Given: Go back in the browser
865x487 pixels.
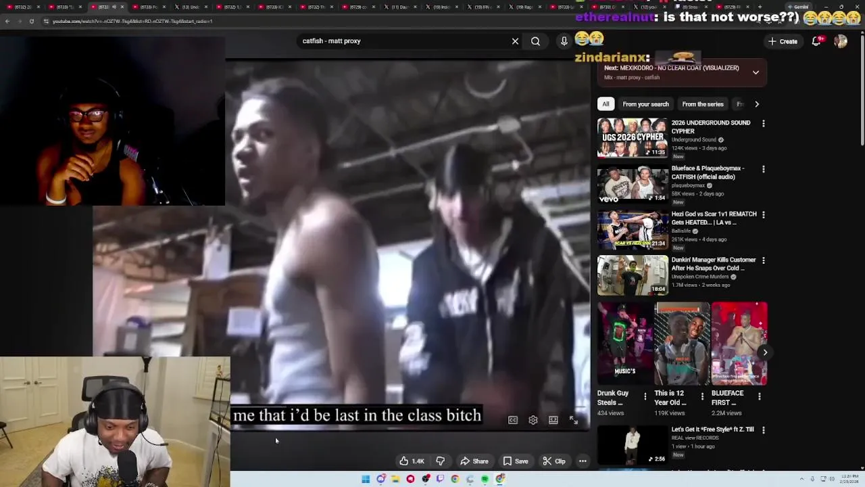Looking at the screenshot, I should coord(7,21).
